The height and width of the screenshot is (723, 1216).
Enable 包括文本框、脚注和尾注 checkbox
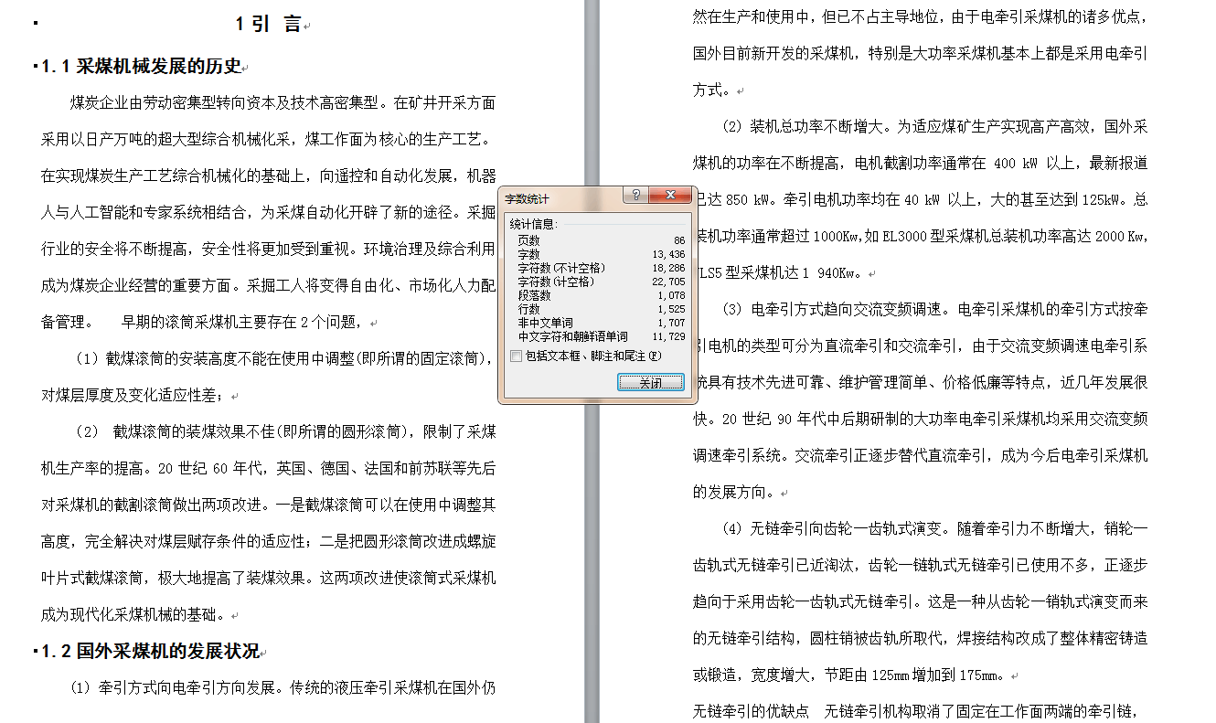coord(516,356)
